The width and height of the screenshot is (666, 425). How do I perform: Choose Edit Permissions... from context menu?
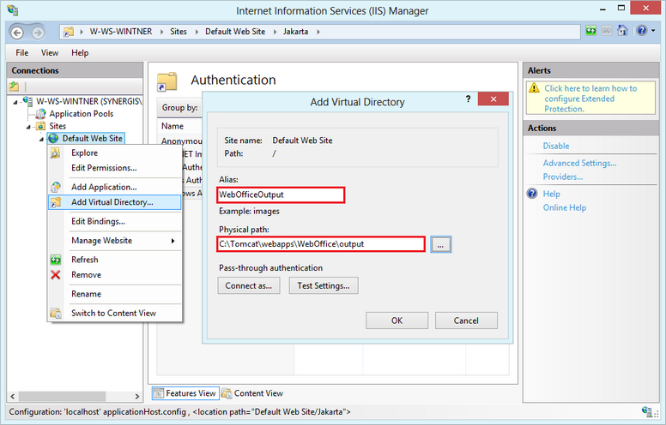[x=115, y=168]
